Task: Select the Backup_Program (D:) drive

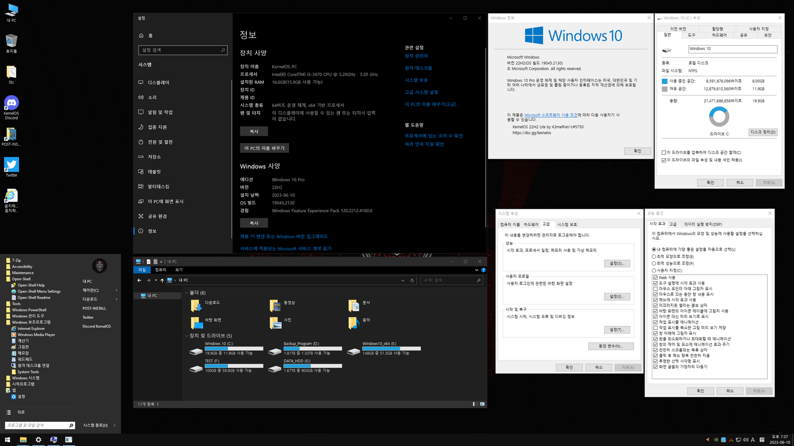Action: (305, 348)
